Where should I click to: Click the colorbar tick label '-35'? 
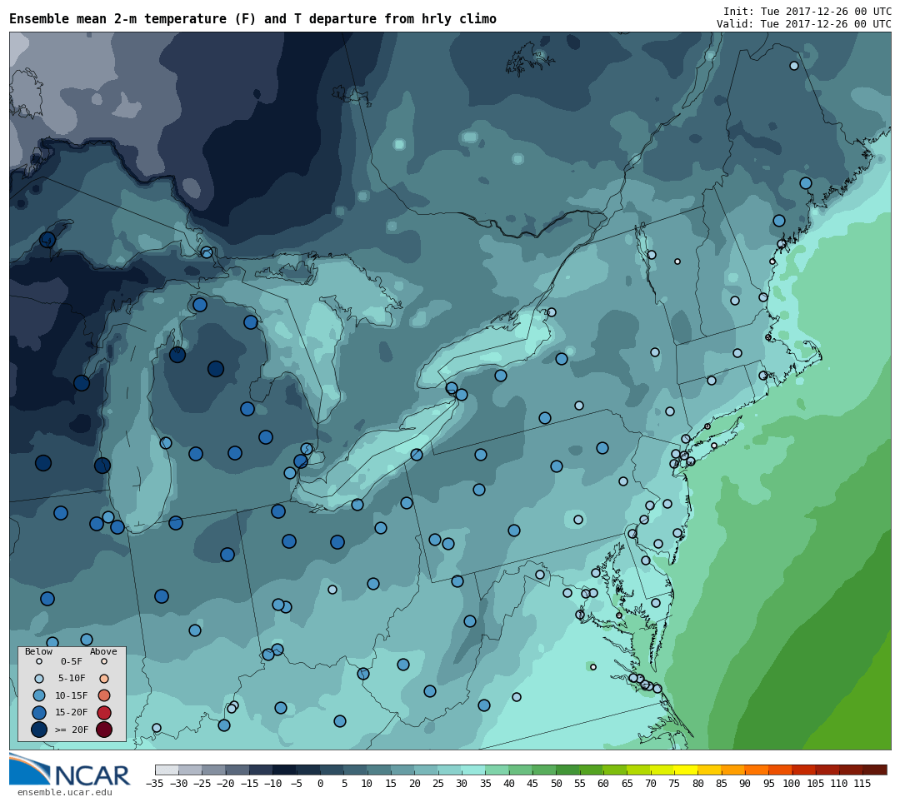[x=156, y=783]
